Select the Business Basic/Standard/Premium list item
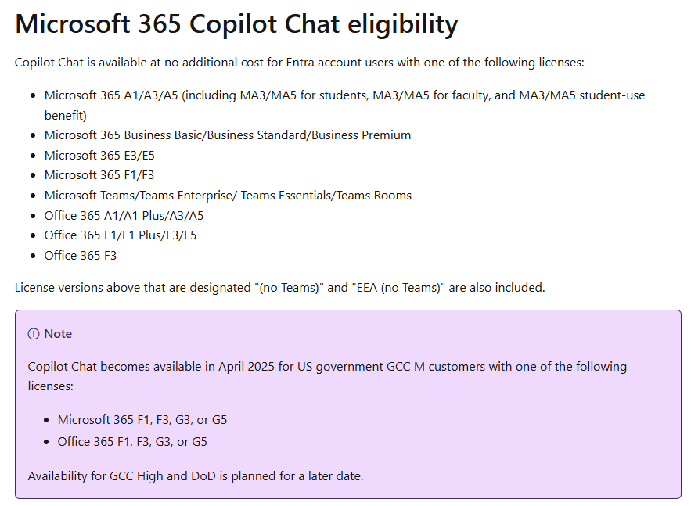This screenshot has width=691, height=506. tap(228, 135)
